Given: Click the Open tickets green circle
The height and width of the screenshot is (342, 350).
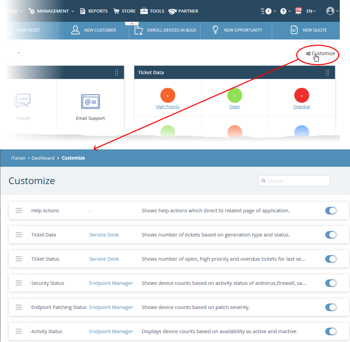Looking at the screenshot, I should pyautogui.click(x=235, y=95).
